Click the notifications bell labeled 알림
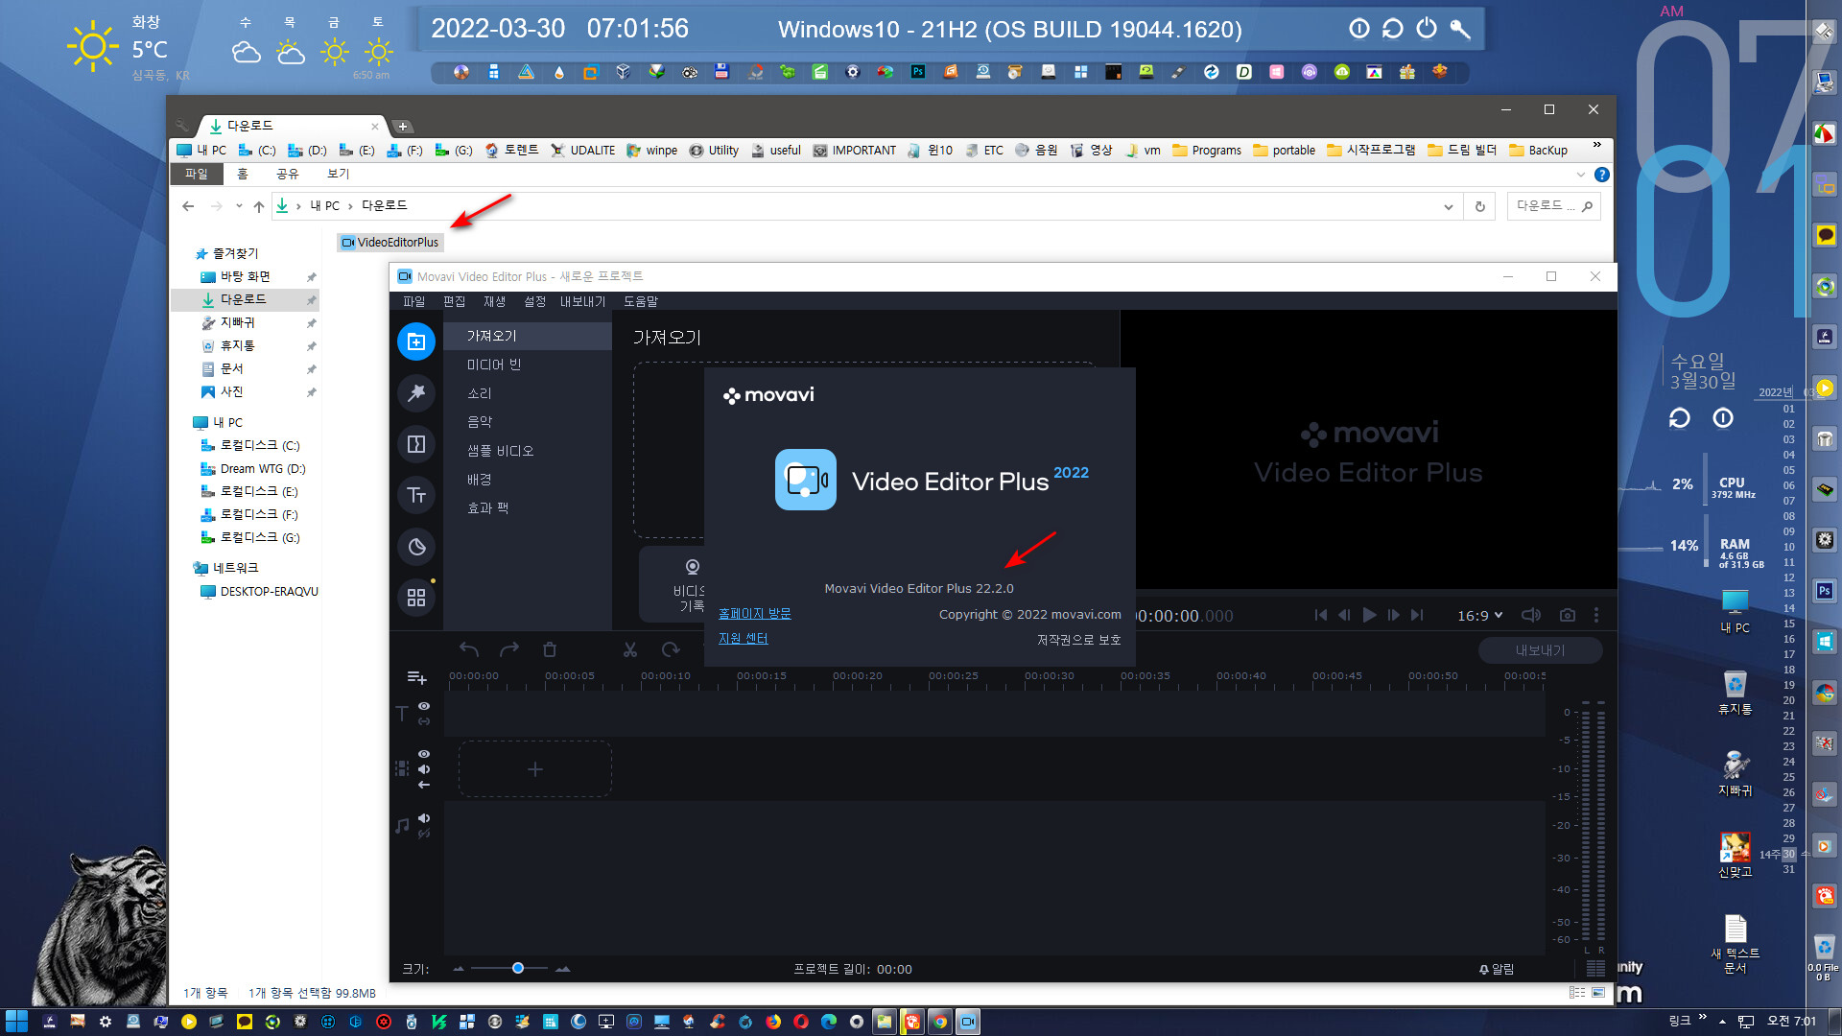The image size is (1842, 1036). pyautogui.click(x=1497, y=969)
